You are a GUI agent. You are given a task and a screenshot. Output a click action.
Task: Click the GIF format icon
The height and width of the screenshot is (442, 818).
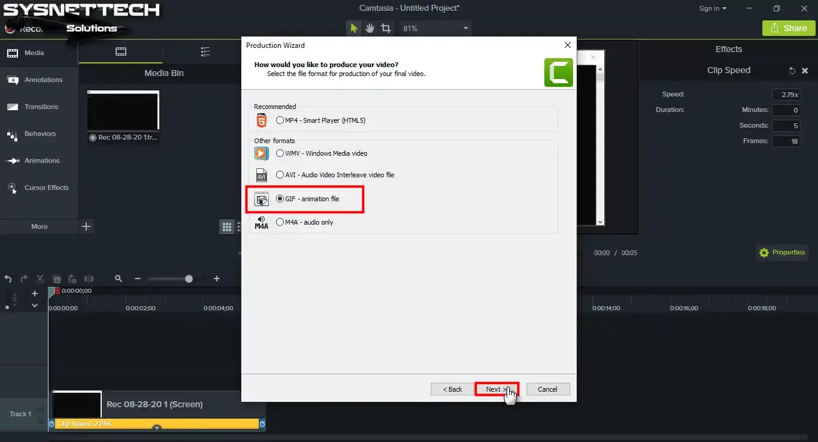261,199
